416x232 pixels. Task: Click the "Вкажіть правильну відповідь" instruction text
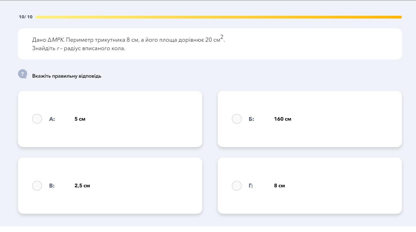point(67,76)
